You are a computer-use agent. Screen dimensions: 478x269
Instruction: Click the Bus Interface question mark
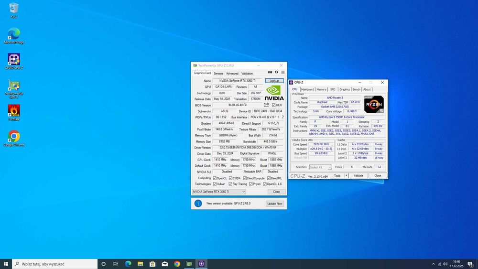click(x=282, y=117)
